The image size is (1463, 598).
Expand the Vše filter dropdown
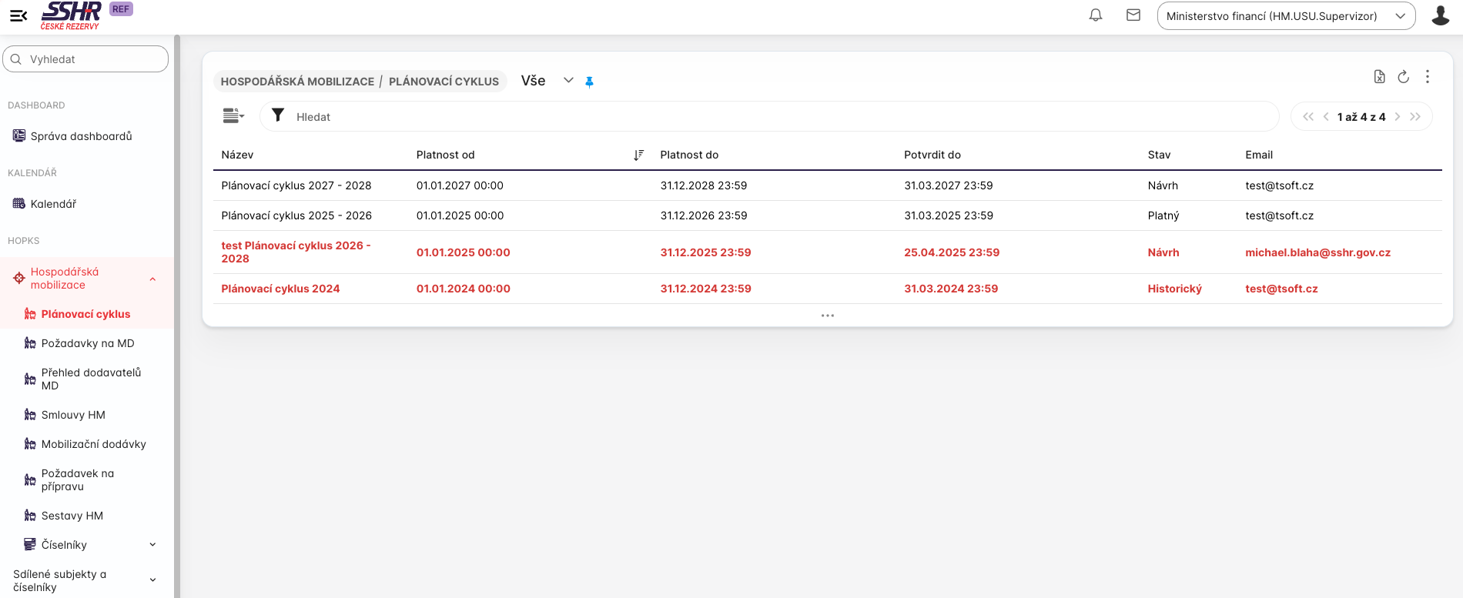tap(568, 81)
